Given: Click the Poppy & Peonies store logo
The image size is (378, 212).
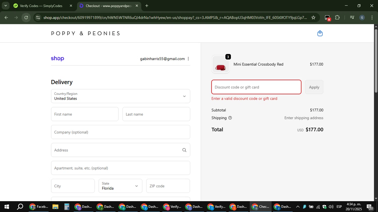Looking at the screenshot, I should pos(86,33).
